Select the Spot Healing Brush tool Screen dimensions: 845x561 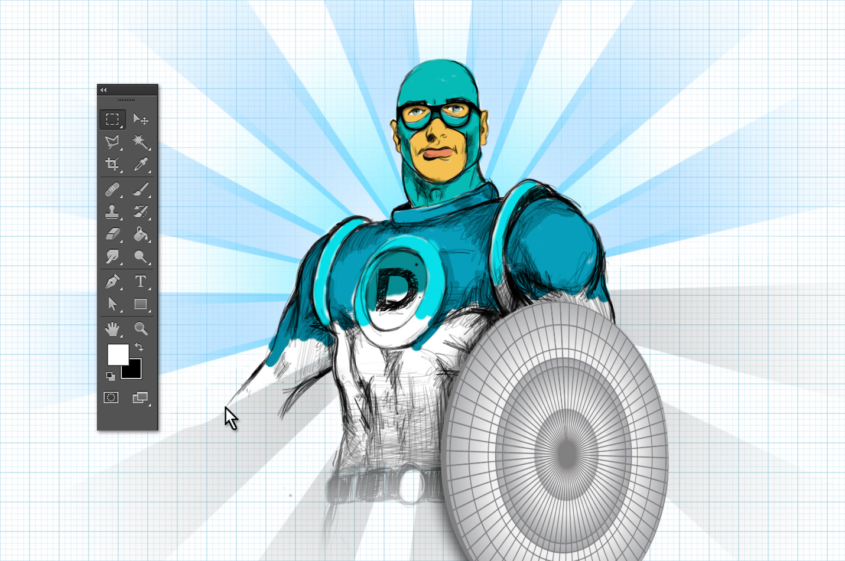point(112,190)
